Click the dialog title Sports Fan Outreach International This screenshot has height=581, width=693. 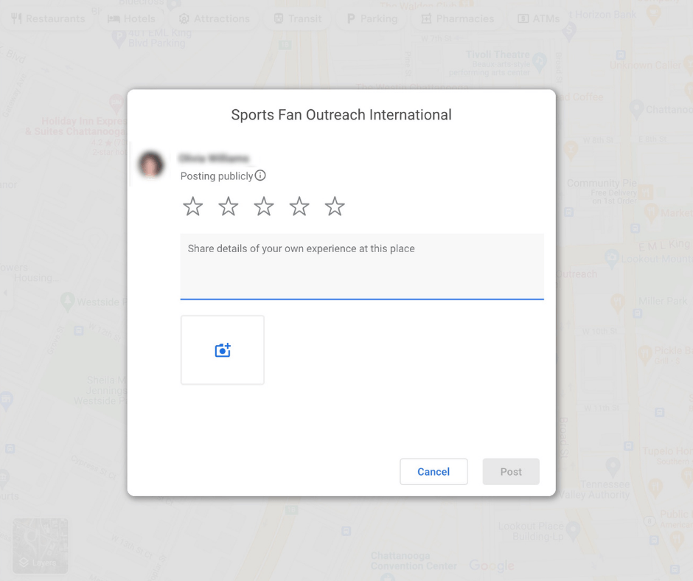pyautogui.click(x=341, y=115)
